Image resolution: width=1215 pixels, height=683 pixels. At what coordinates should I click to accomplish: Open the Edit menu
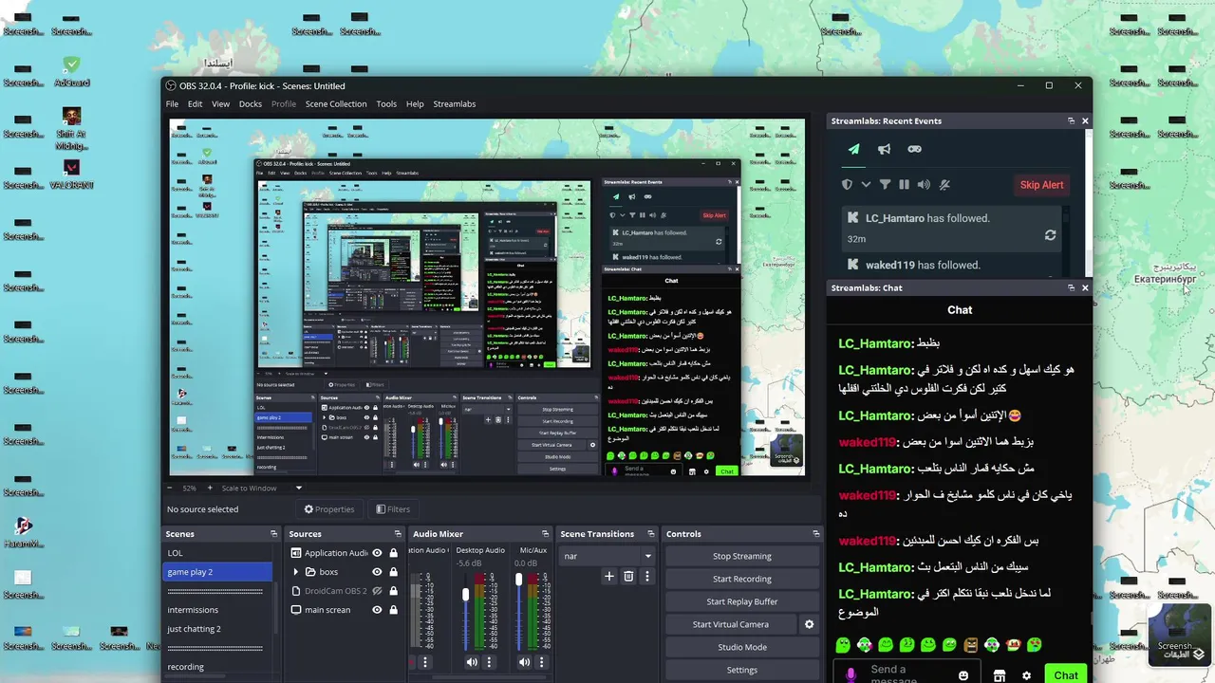point(195,104)
